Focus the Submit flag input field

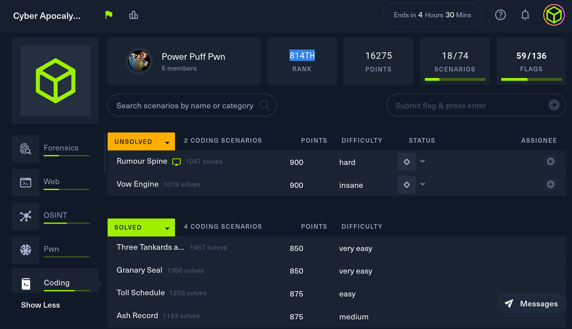pyautogui.click(x=476, y=105)
